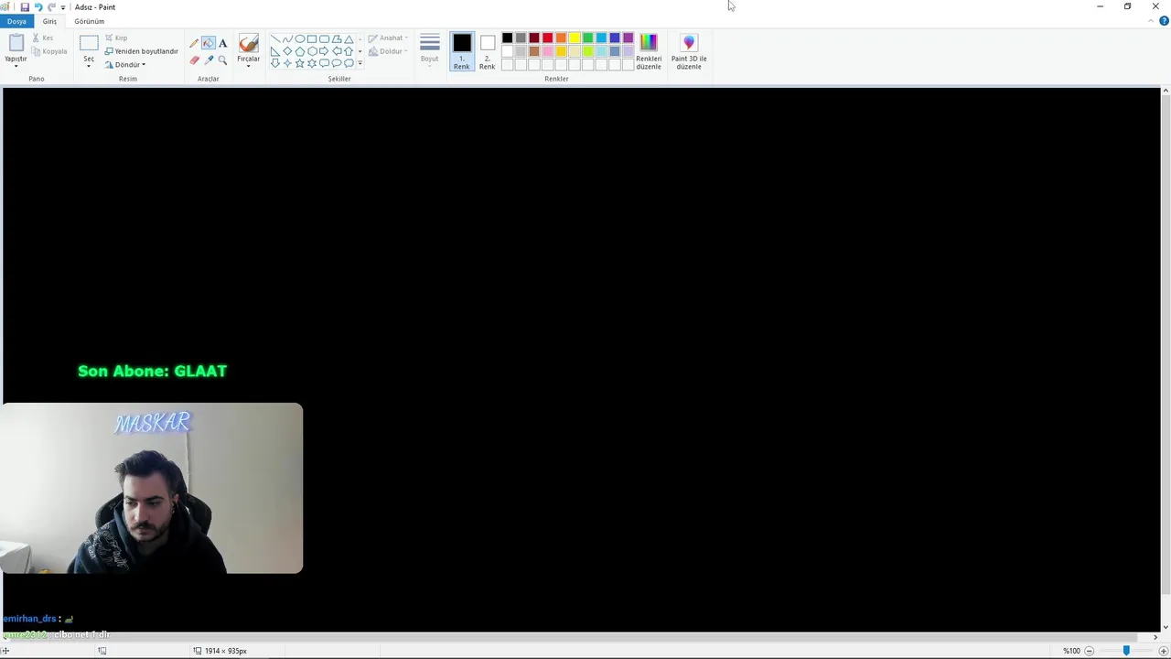Click the Kırp crop button
The image size is (1171, 659).
[x=116, y=38]
